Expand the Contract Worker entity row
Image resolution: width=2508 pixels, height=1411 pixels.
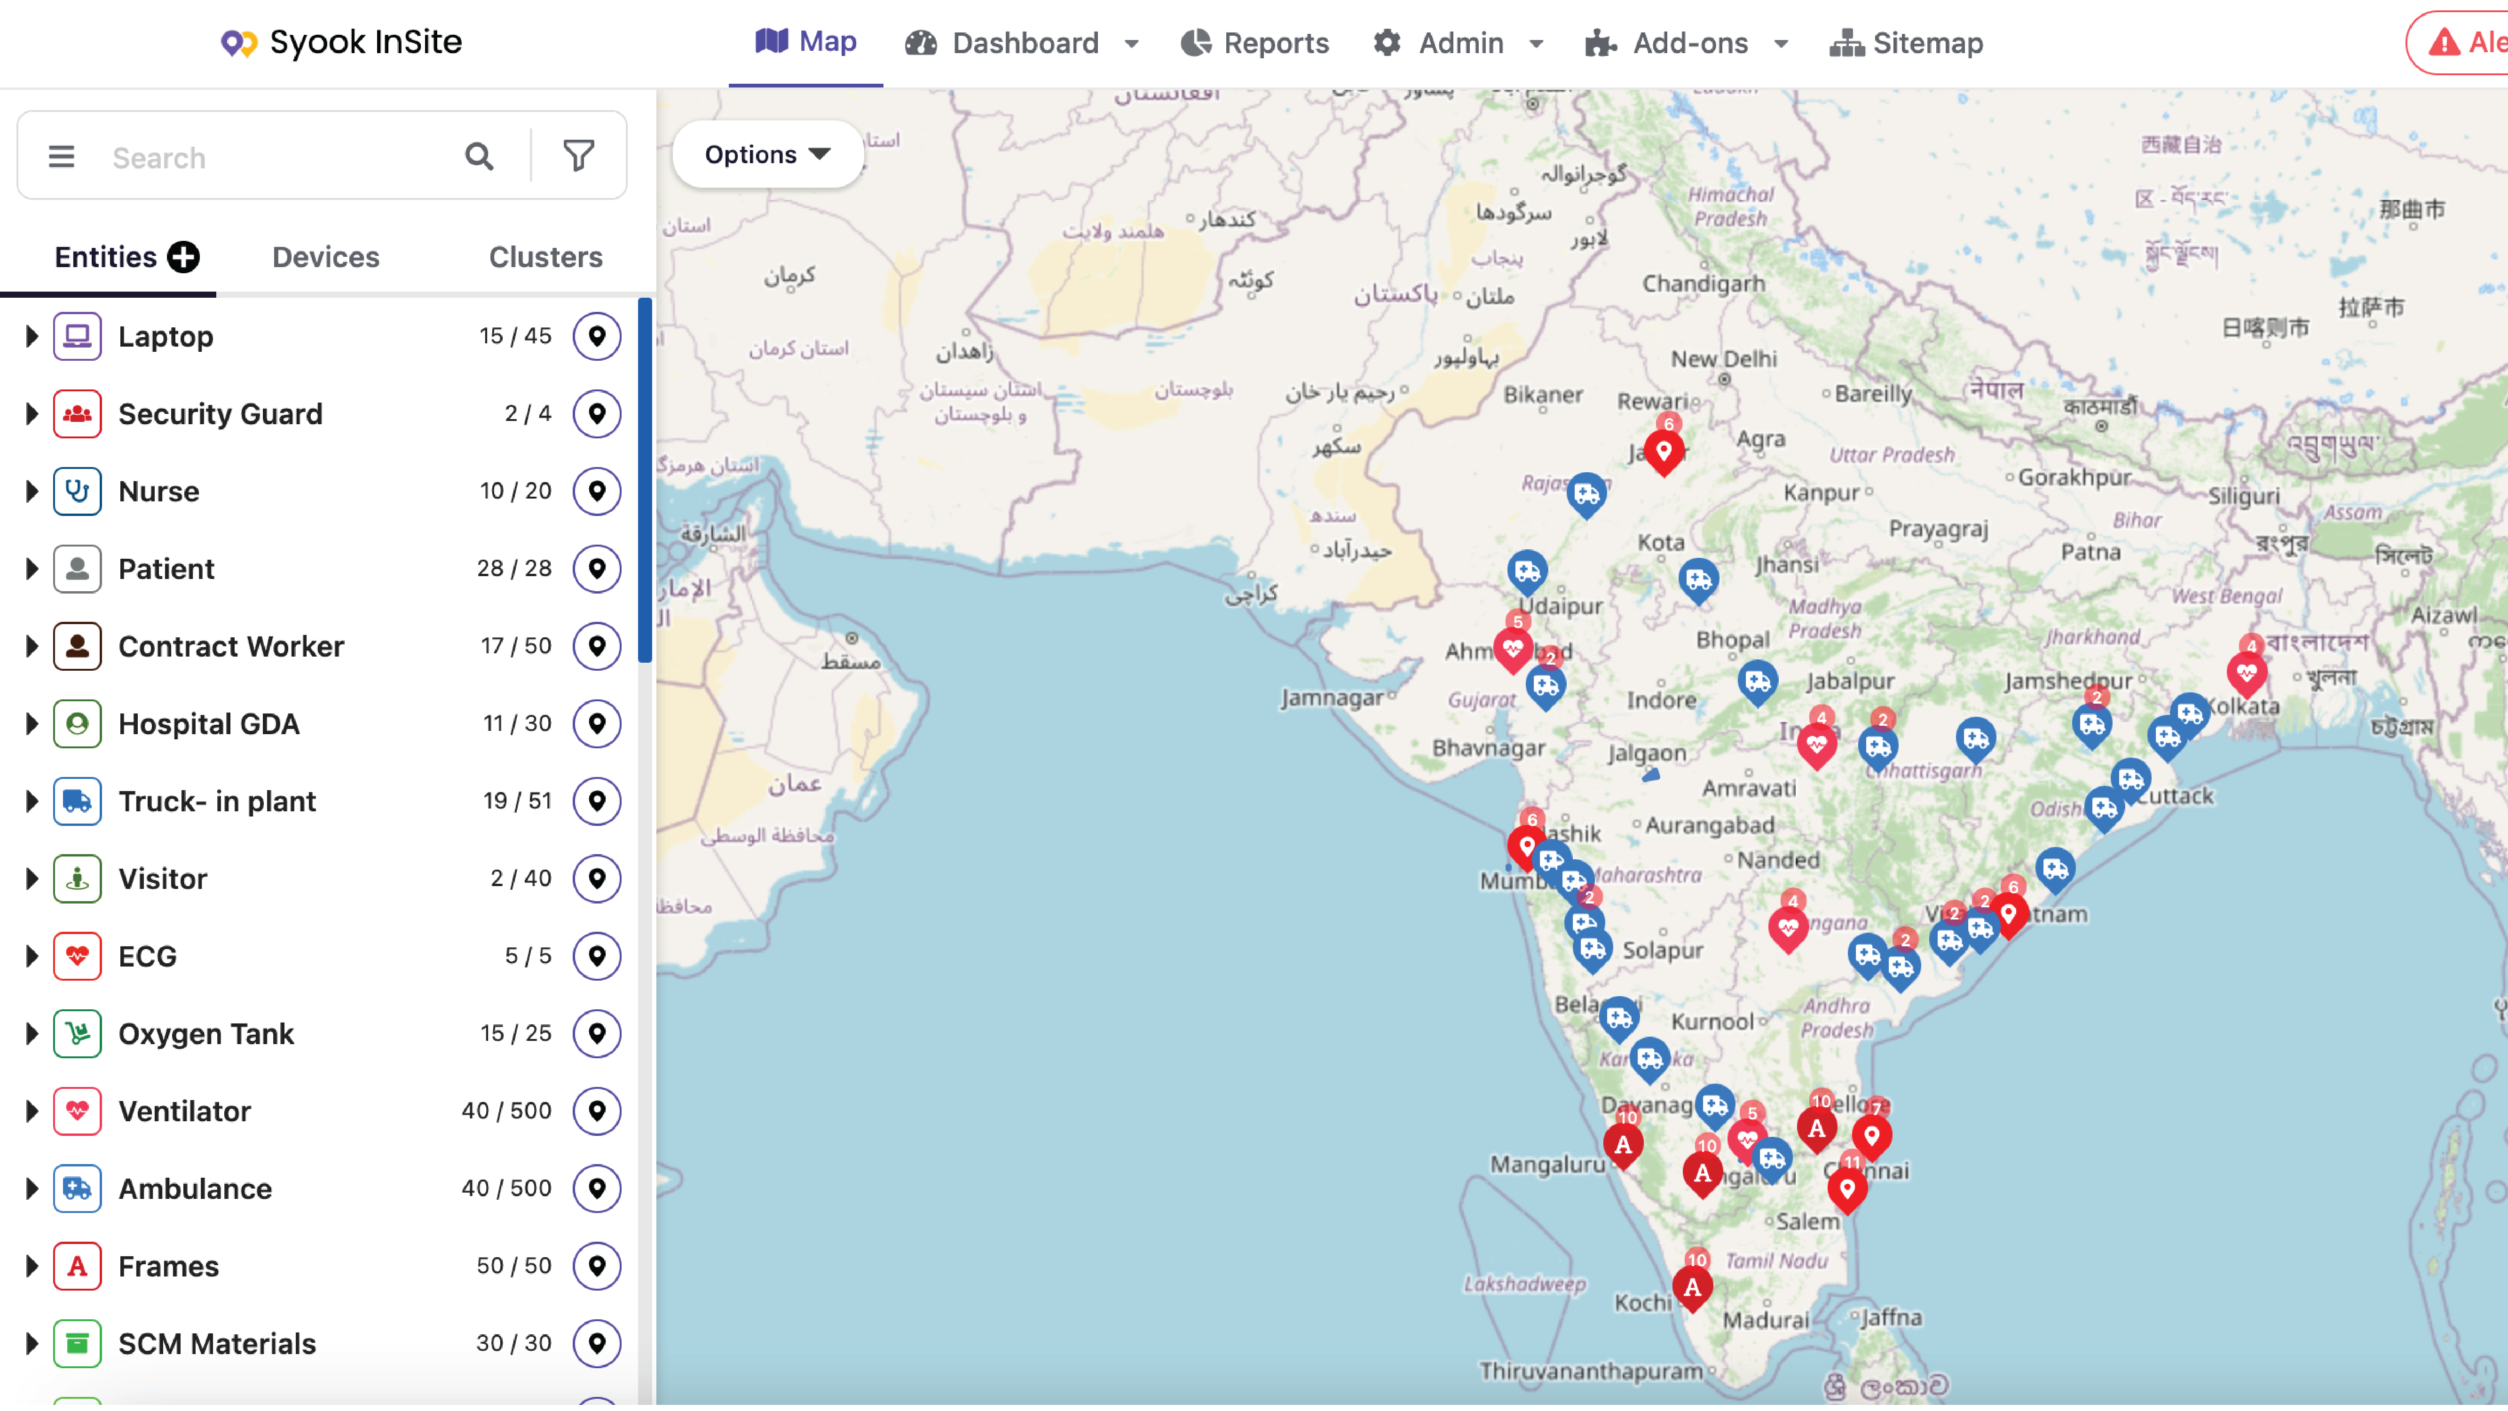[31, 646]
